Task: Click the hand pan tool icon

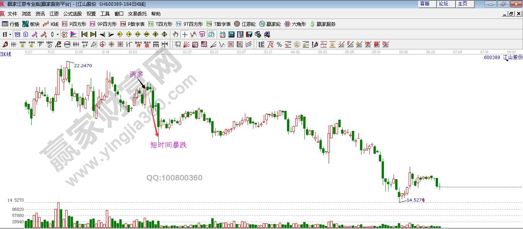Action: pos(176,34)
